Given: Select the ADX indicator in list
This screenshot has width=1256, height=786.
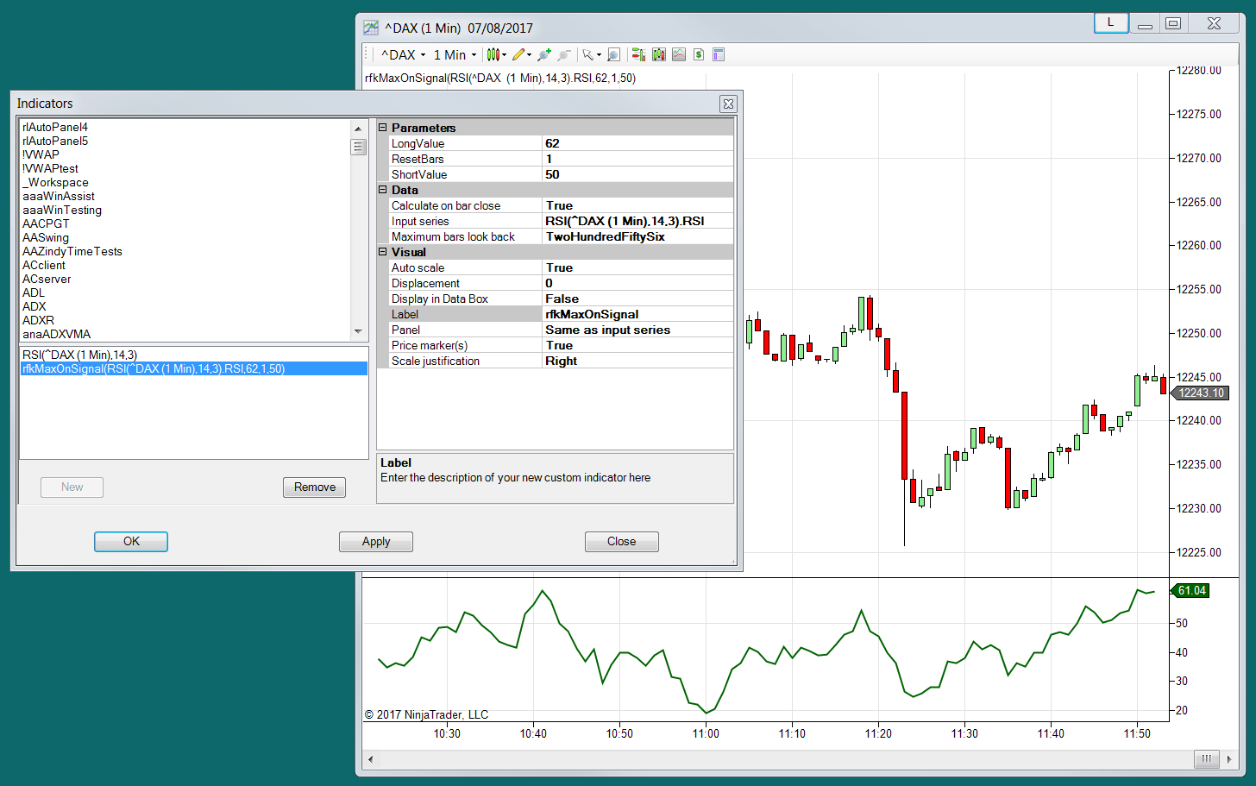Looking at the screenshot, I should [35, 306].
